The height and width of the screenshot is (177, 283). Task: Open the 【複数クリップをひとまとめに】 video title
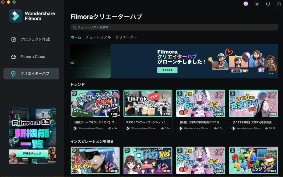click(x=95, y=122)
